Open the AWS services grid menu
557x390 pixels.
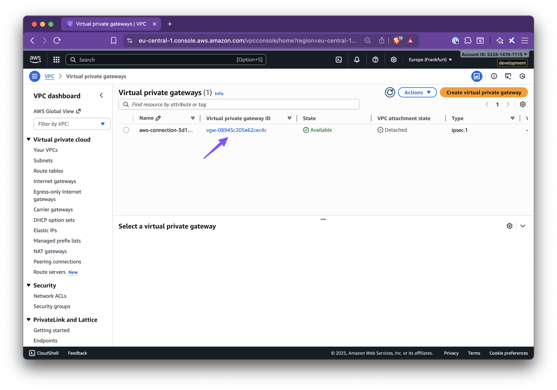tap(56, 60)
